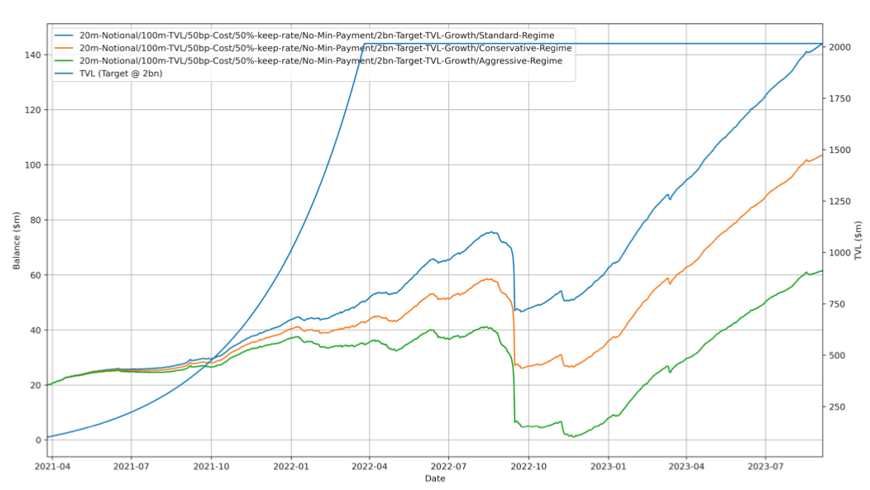The height and width of the screenshot is (490, 870).
Task: Click the green line sample in the legend
Action: pyautogui.click(x=65, y=61)
